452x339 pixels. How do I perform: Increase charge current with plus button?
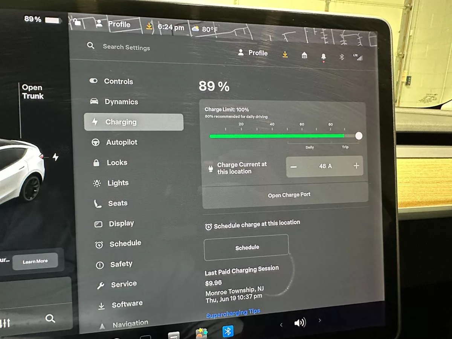pyautogui.click(x=356, y=166)
